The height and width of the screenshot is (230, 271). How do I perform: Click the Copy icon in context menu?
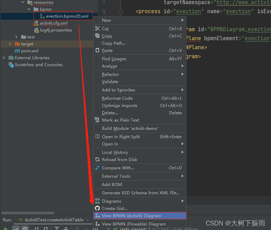click(97, 36)
